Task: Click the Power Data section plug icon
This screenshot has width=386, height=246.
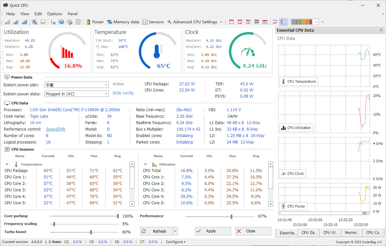Action: tap(7, 77)
